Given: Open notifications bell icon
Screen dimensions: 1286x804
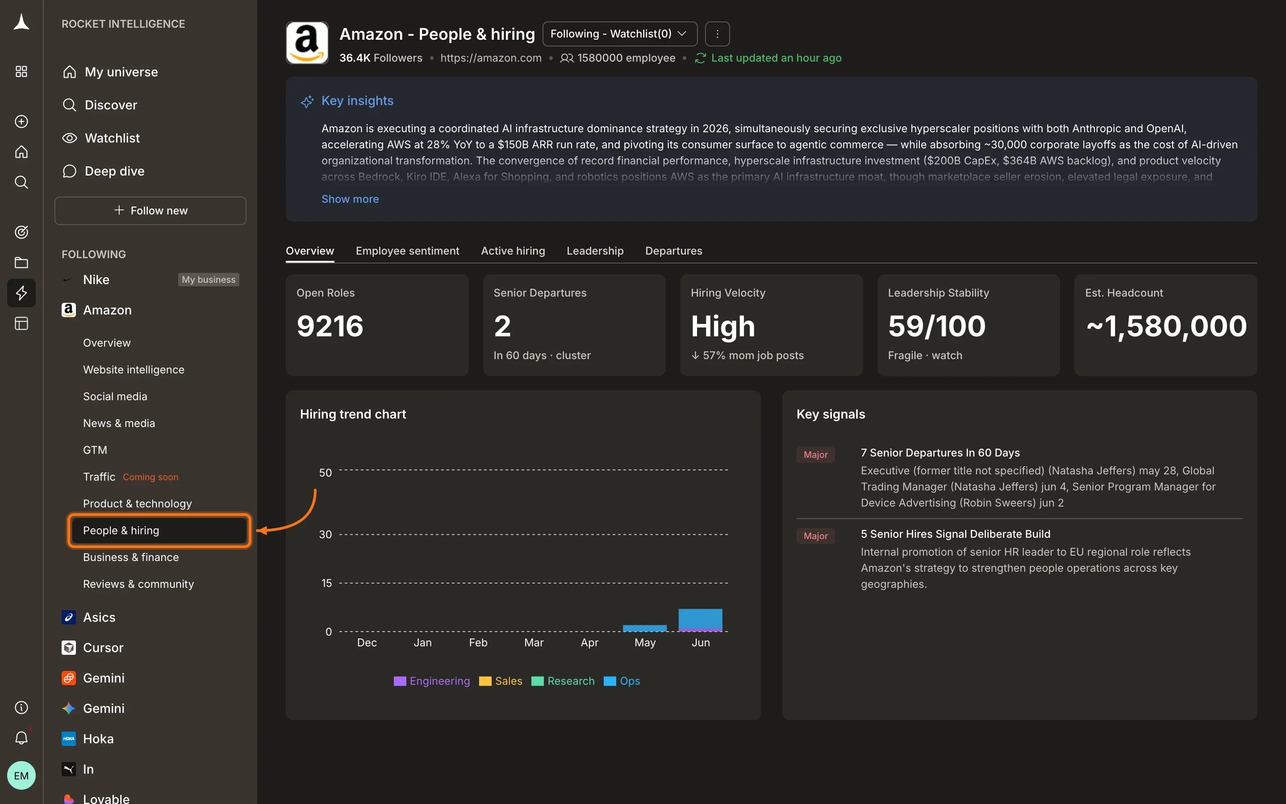Looking at the screenshot, I should (x=21, y=737).
